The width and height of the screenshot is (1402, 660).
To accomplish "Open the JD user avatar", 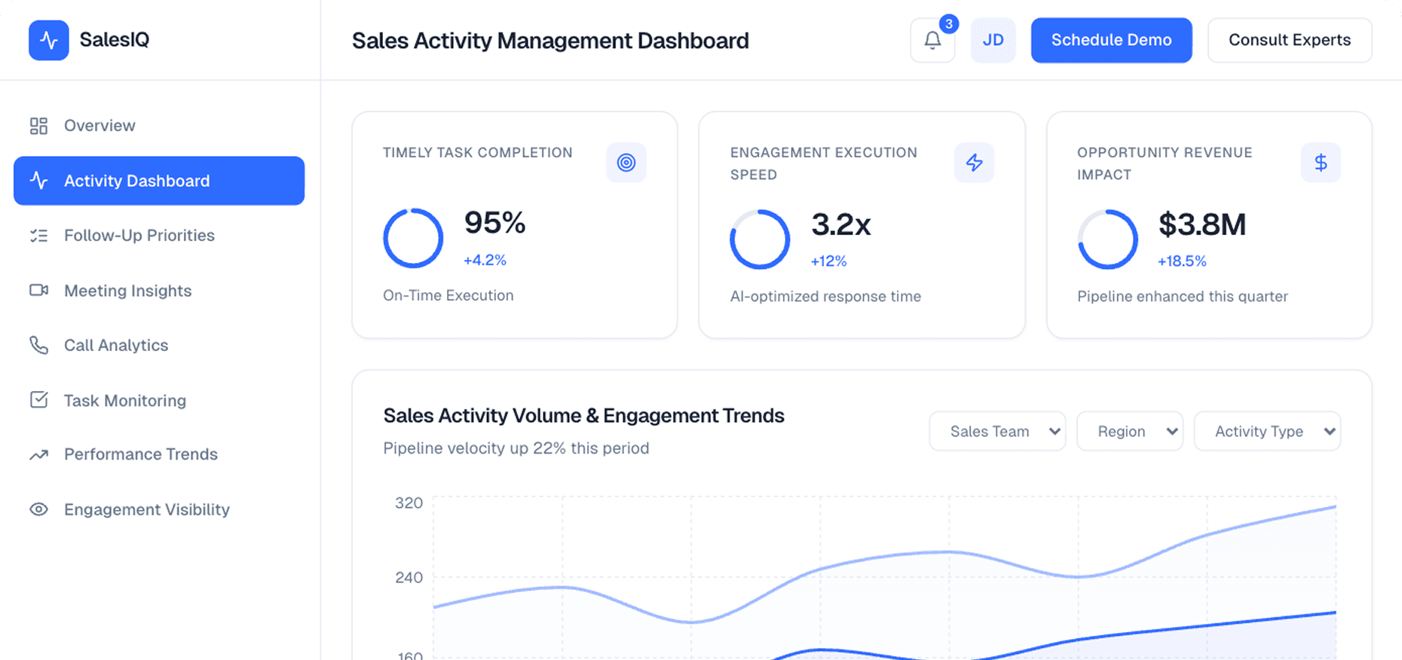I will [x=993, y=41].
